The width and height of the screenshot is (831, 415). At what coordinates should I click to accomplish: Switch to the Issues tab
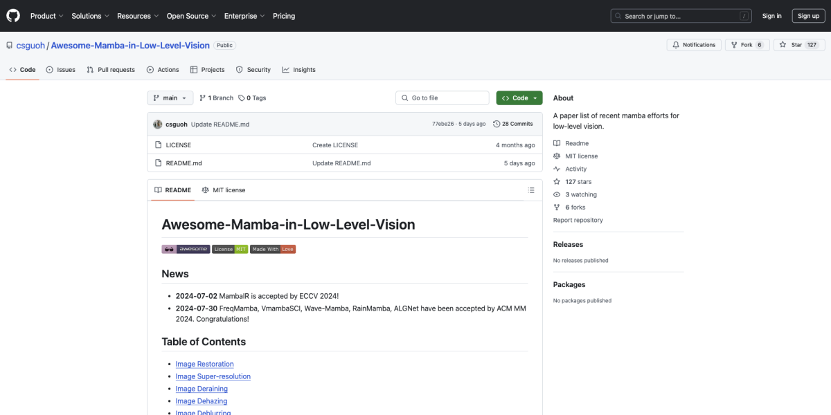pyautogui.click(x=61, y=70)
